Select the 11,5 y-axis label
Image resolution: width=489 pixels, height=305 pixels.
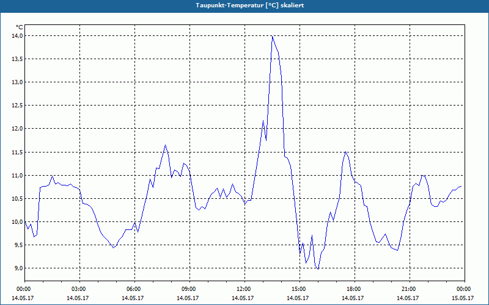[18, 152]
